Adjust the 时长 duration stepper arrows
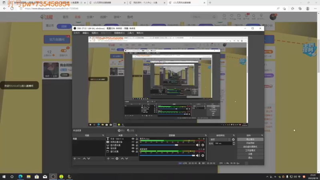The height and width of the screenshot is (180, 320). click(x=234, y=144)
